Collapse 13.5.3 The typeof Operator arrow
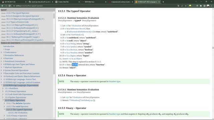Screen dimensions: 214x120 click(x=5, y=109)
